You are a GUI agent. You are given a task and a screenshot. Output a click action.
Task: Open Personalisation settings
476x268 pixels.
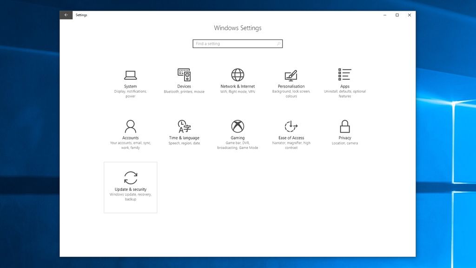(291, 79)
